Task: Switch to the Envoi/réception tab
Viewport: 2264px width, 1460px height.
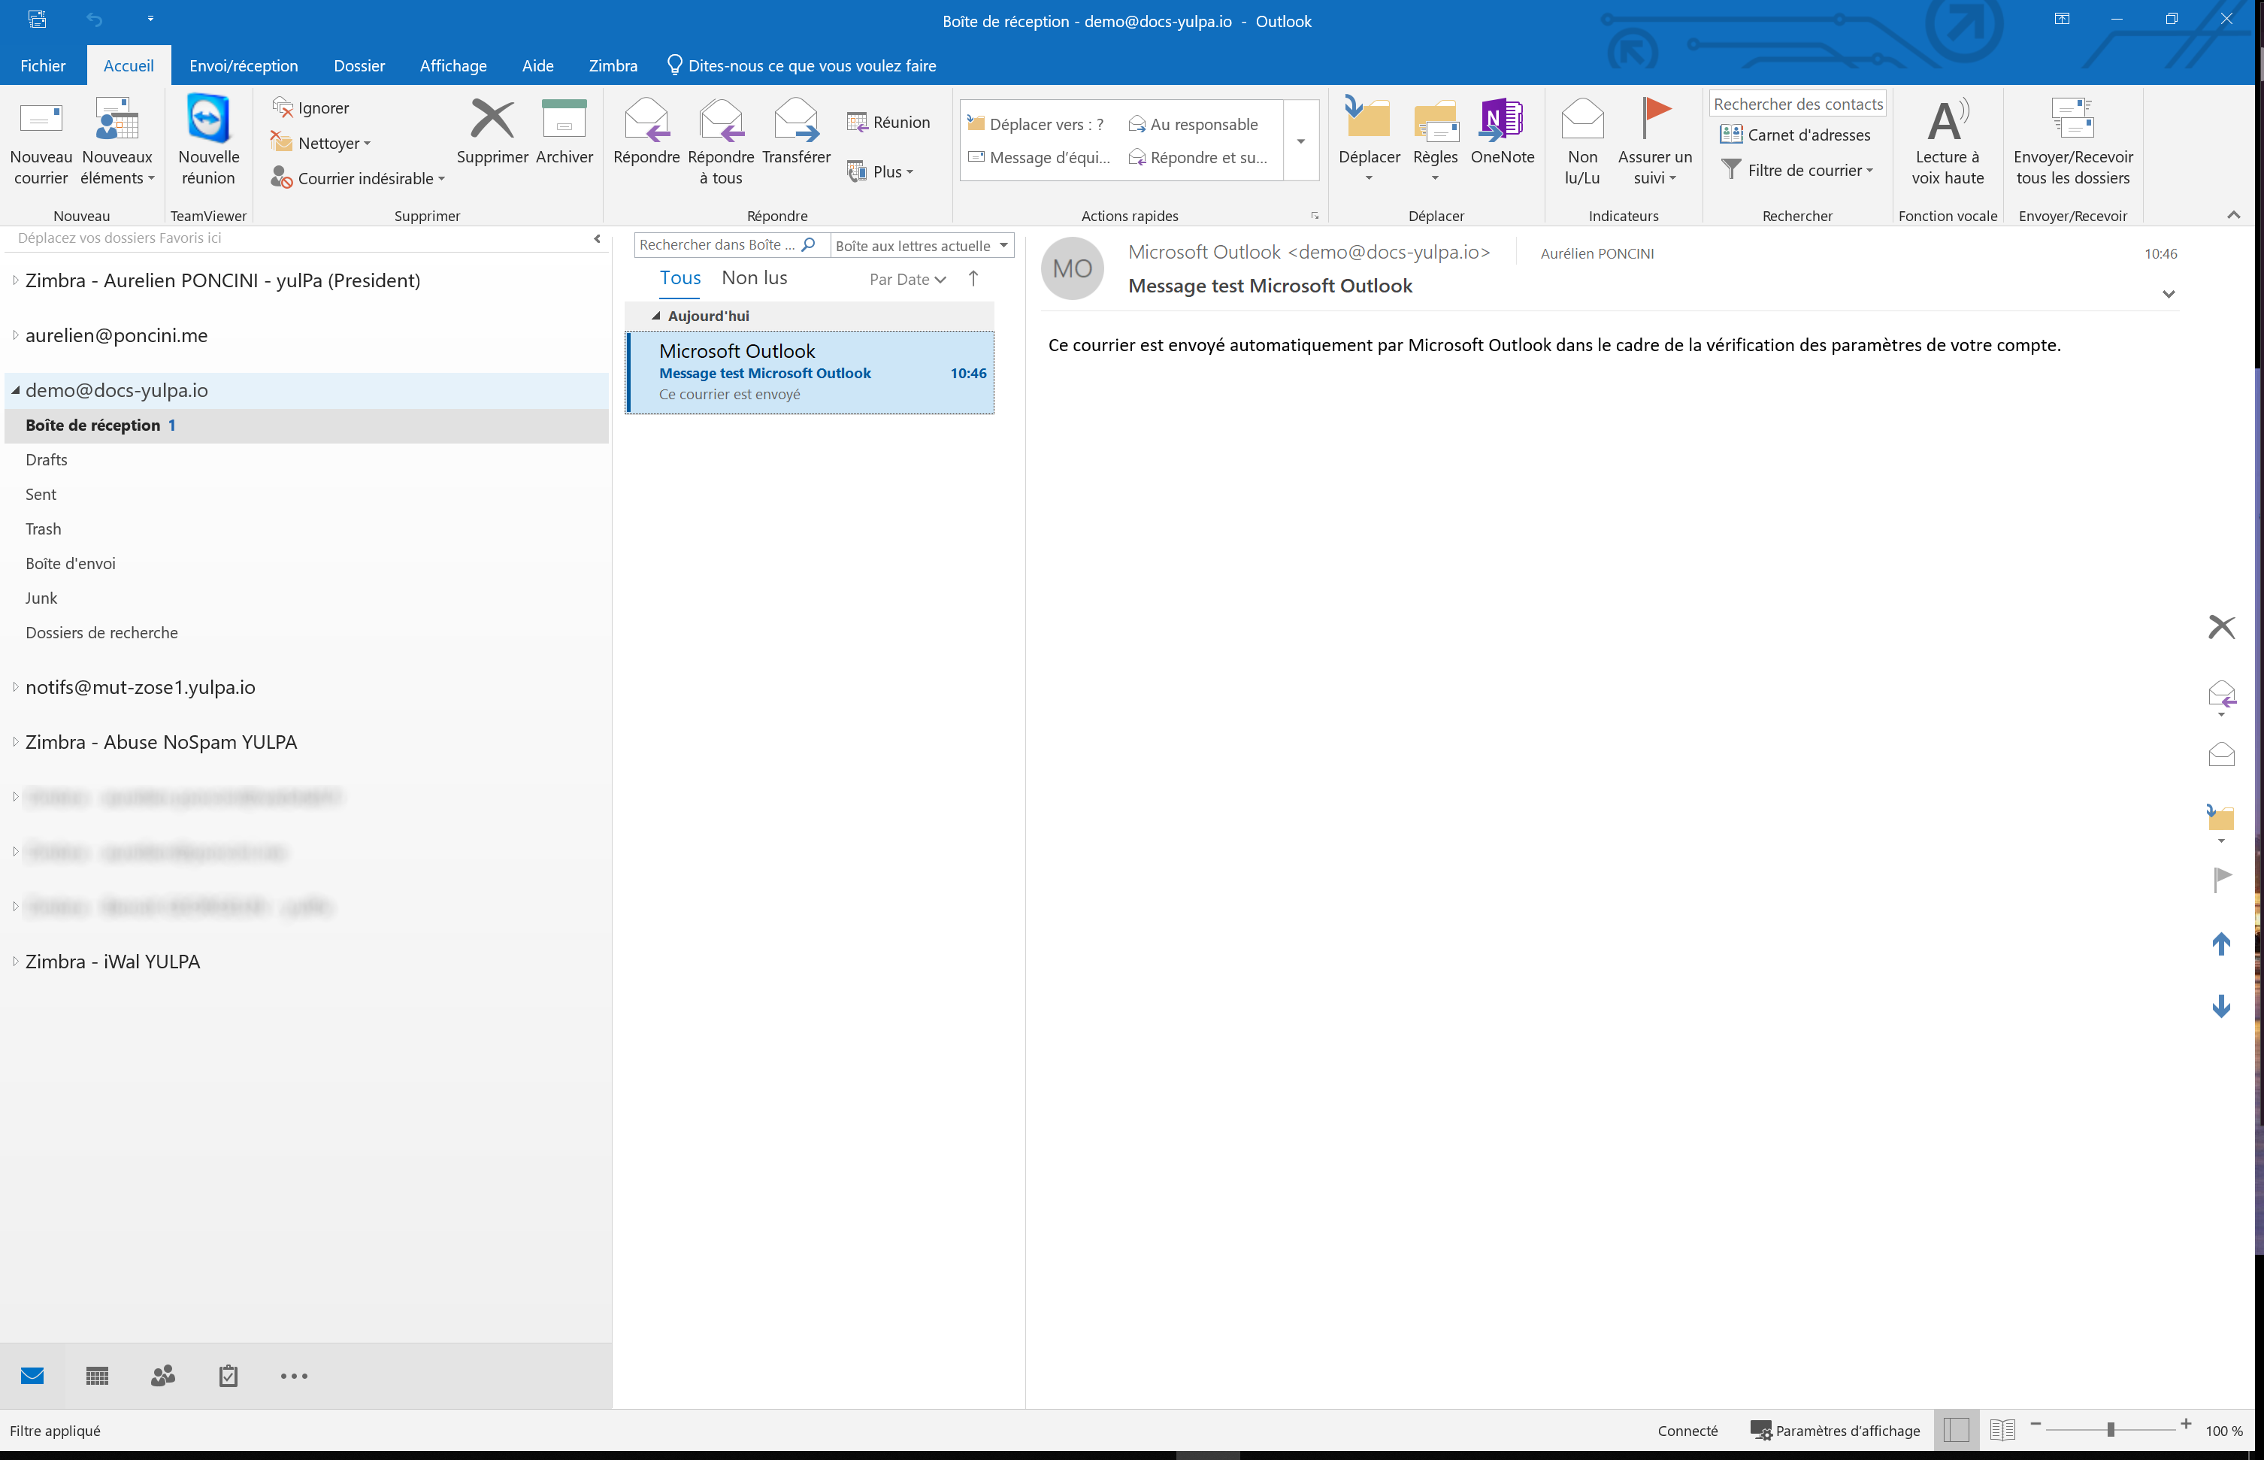Action: [244, 65]
